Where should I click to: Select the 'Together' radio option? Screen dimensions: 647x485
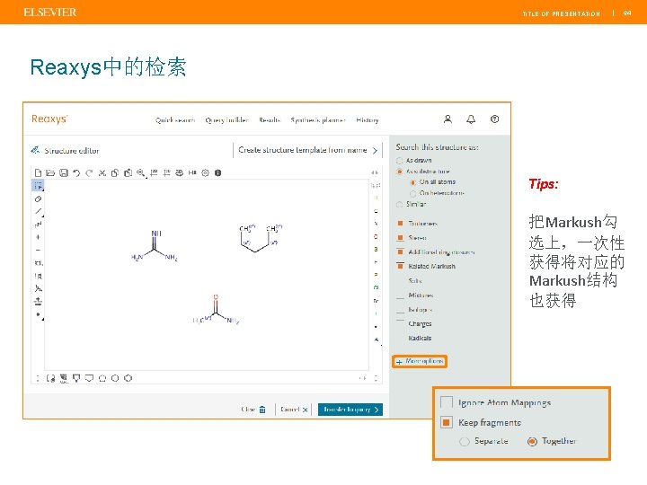pos(532,441)
